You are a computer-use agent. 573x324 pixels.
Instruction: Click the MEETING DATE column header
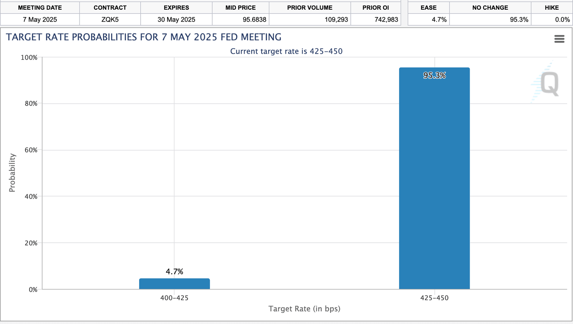40,7
